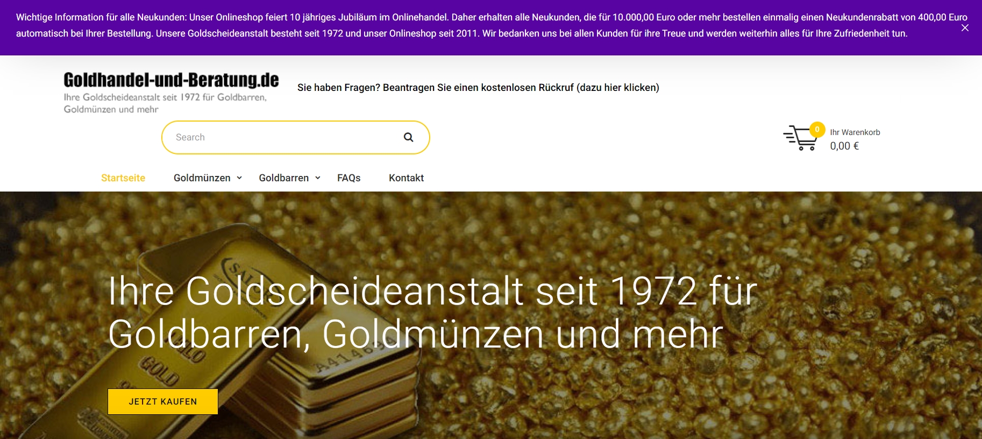Dismiss the purple announcement banner
The image size is (982, 439).
click(965, 28)
